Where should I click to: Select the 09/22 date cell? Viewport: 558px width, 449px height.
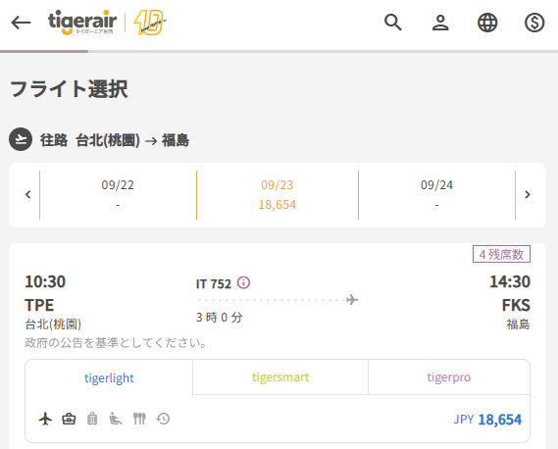click(x=118, y=195)
